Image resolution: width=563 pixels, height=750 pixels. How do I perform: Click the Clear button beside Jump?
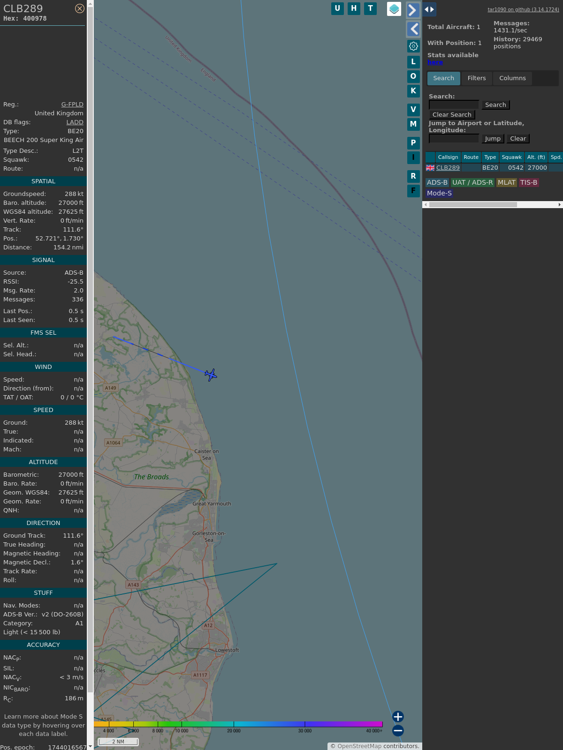click(x=518, y=139)
